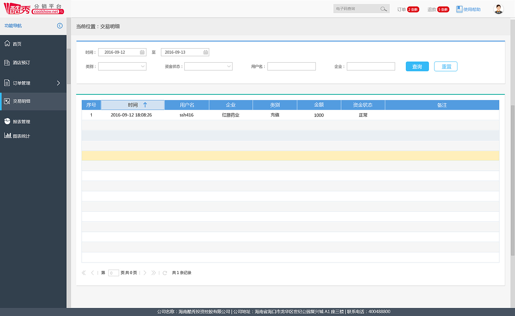Screen dimensions: 515x316
Task: Check new orders via 订单 badge
Action: pos(413,9)
